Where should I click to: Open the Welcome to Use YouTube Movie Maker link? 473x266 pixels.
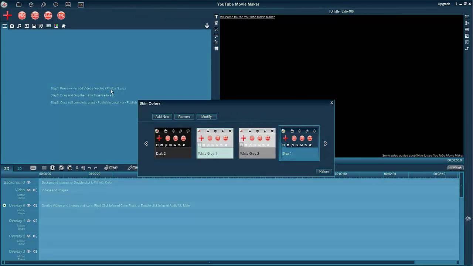coord(247,17)
